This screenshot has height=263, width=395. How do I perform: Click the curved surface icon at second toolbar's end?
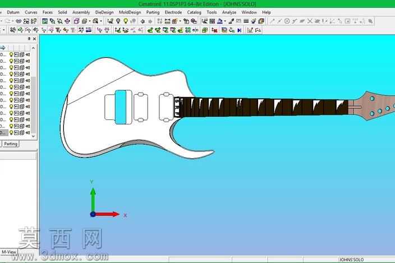tap(258, 30)
